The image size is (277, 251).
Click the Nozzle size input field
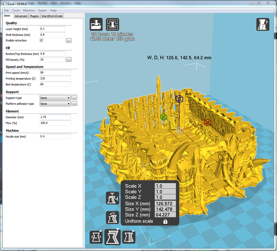[x=55, y=136]
